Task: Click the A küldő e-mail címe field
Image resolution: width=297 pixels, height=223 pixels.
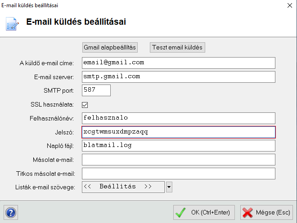Action: pos(178,62)
